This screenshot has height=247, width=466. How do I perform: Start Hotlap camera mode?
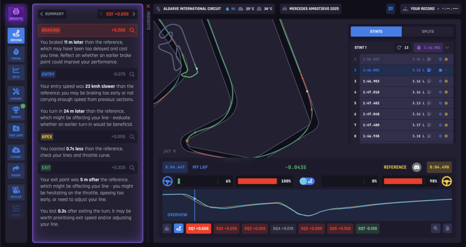(16, 191)
